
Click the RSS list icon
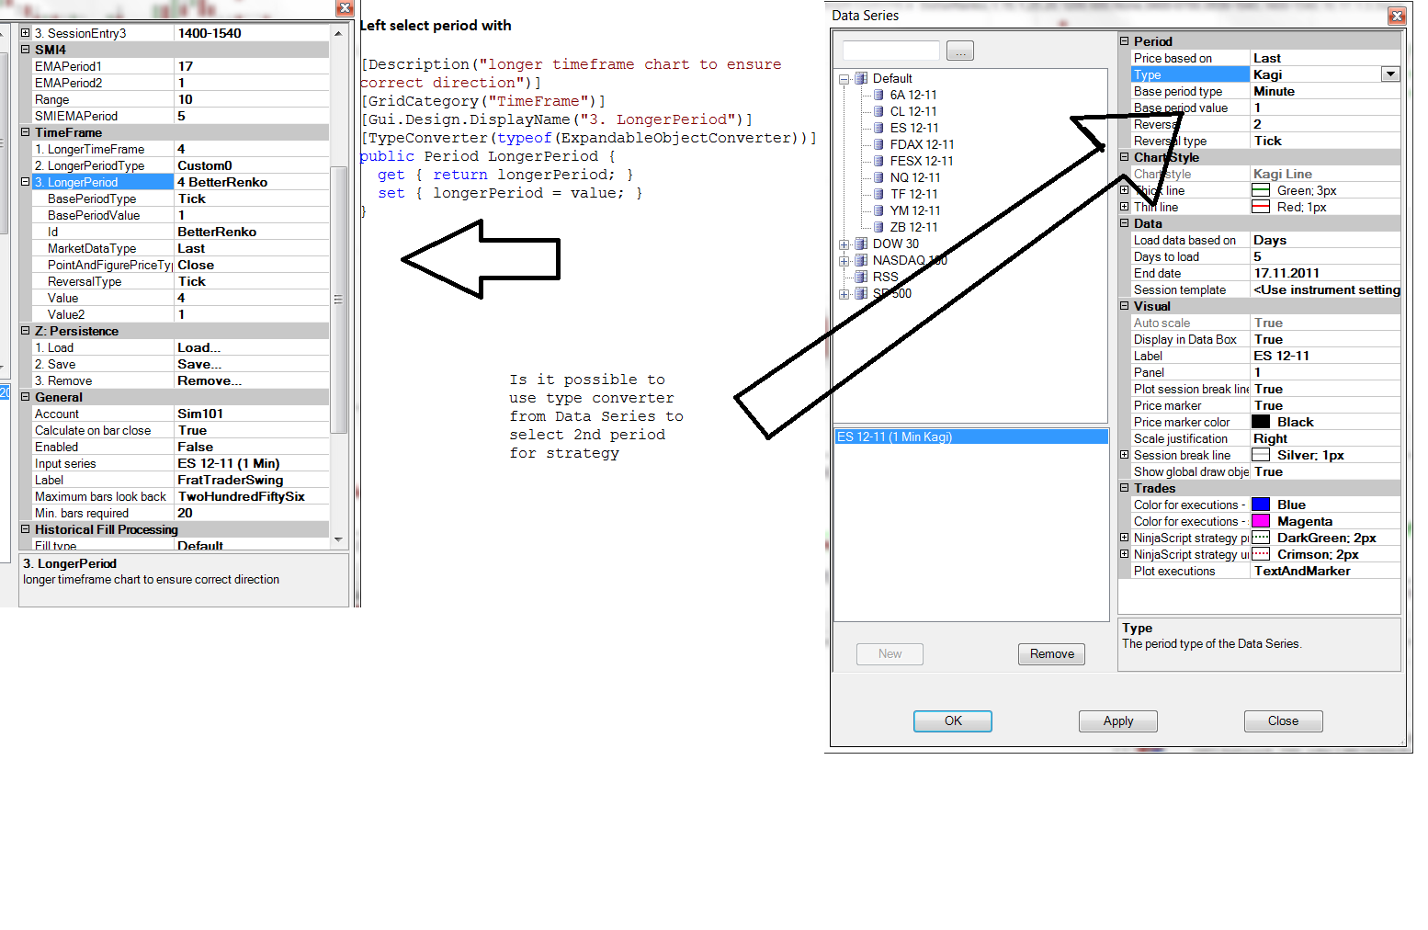pyautogui.click(x=861, y=277)
